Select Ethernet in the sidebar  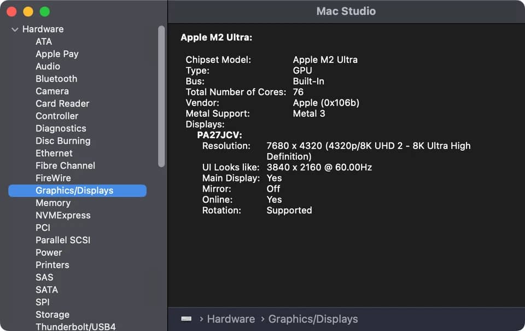54,153
